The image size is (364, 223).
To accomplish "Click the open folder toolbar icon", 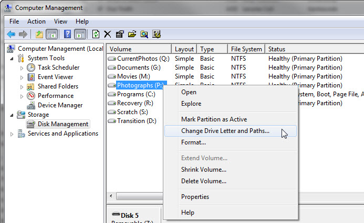I will tap(132, 34).
